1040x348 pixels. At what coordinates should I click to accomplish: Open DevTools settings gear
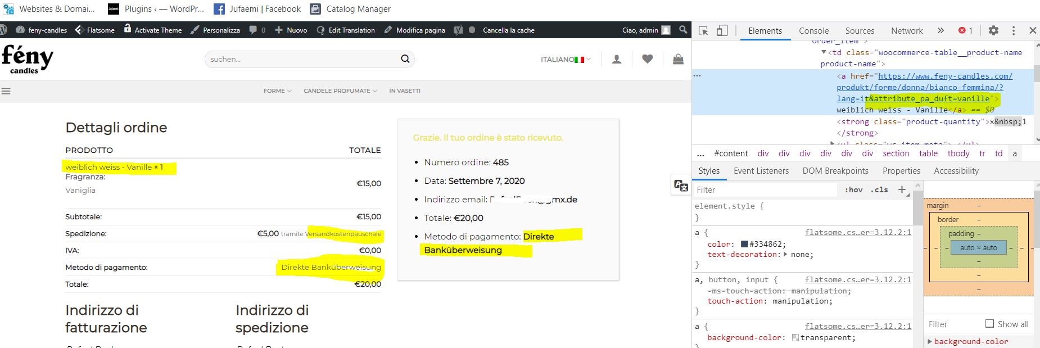click(x=993, y=31)
